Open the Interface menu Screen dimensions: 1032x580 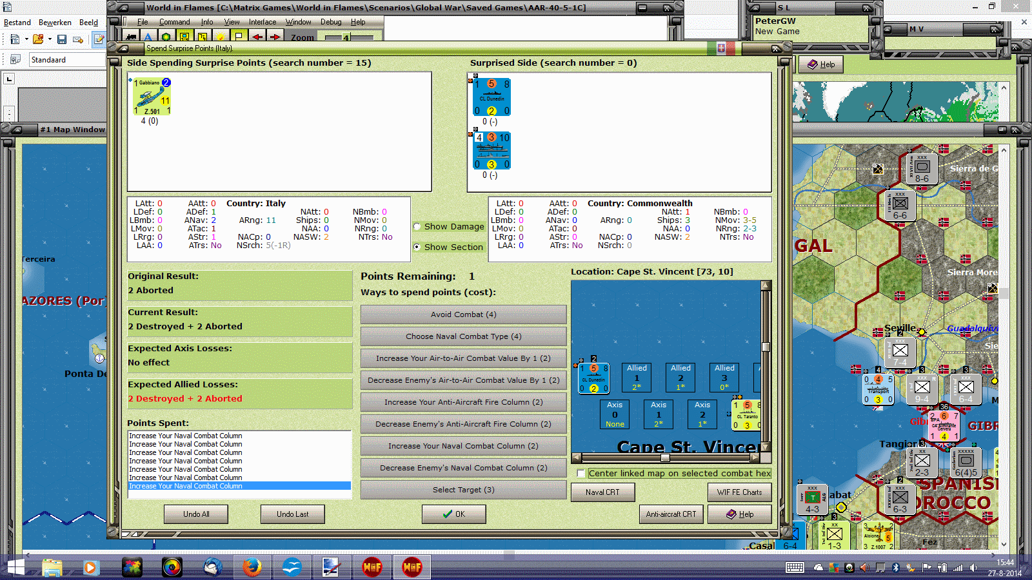click(x=263, y=22)
